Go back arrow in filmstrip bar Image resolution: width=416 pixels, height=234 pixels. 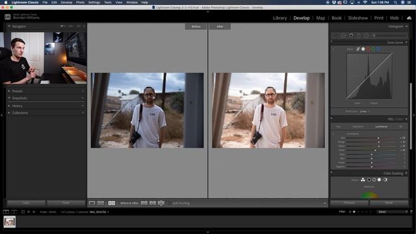point(29,212)
